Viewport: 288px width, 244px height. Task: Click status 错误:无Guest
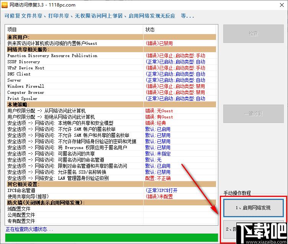click(159, 111)
